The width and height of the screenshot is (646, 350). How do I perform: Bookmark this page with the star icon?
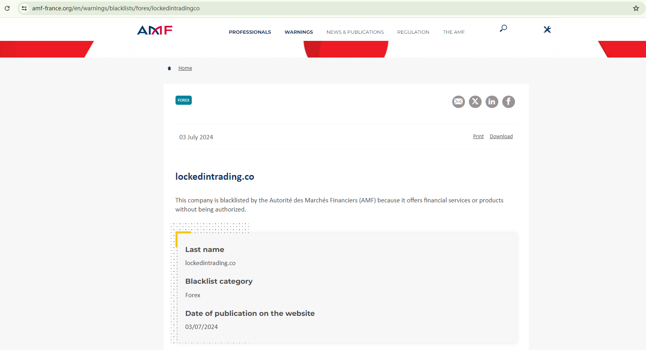click(x=636, y=8)
